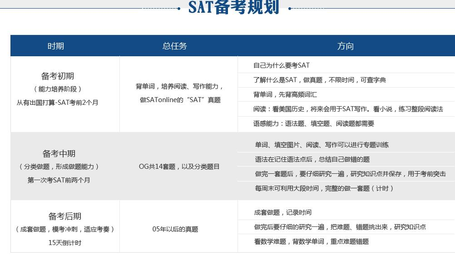
Task: Click the 背单词，先背高频词汇 row
Action: pyautogui.click(x=285, y=94)
